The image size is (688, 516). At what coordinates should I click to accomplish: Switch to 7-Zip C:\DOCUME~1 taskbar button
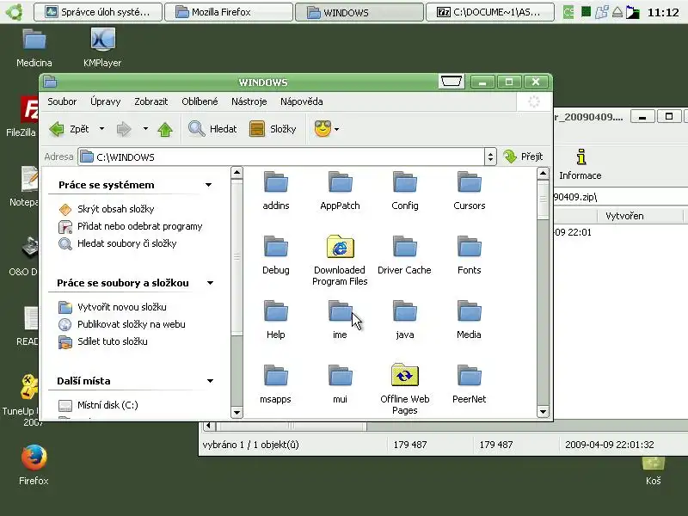(489, 12)
